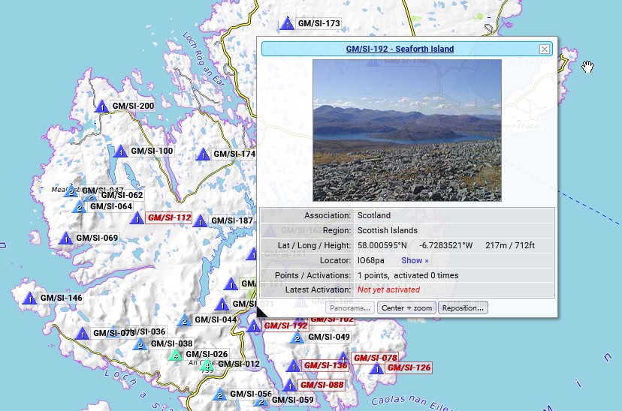Select the GM/SI-174 summit marker
This screenshot has width=622, height=411.
click(203, 154)
